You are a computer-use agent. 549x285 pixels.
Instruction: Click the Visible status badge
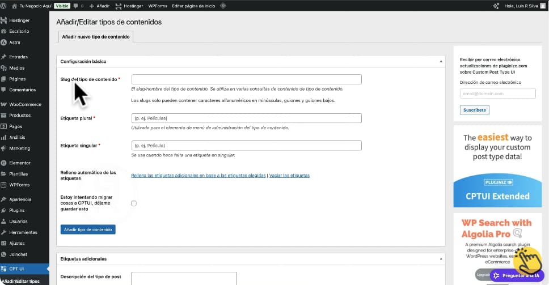[62, 6]
